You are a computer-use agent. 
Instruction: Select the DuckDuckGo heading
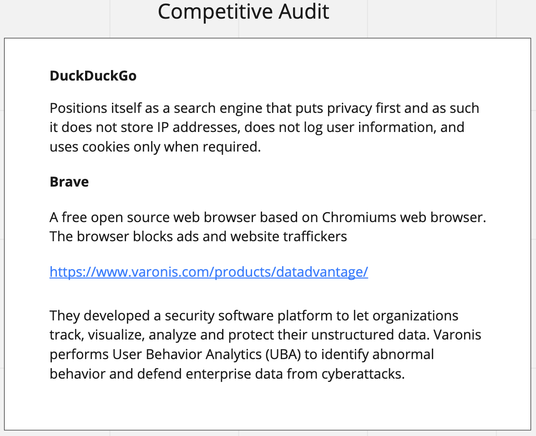click(93, 76)
